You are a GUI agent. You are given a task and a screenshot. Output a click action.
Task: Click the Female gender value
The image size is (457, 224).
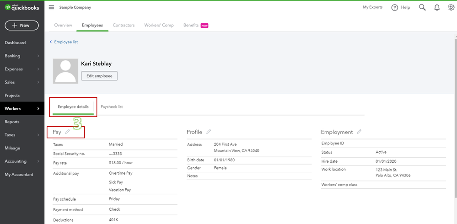[x=220, y=168]
